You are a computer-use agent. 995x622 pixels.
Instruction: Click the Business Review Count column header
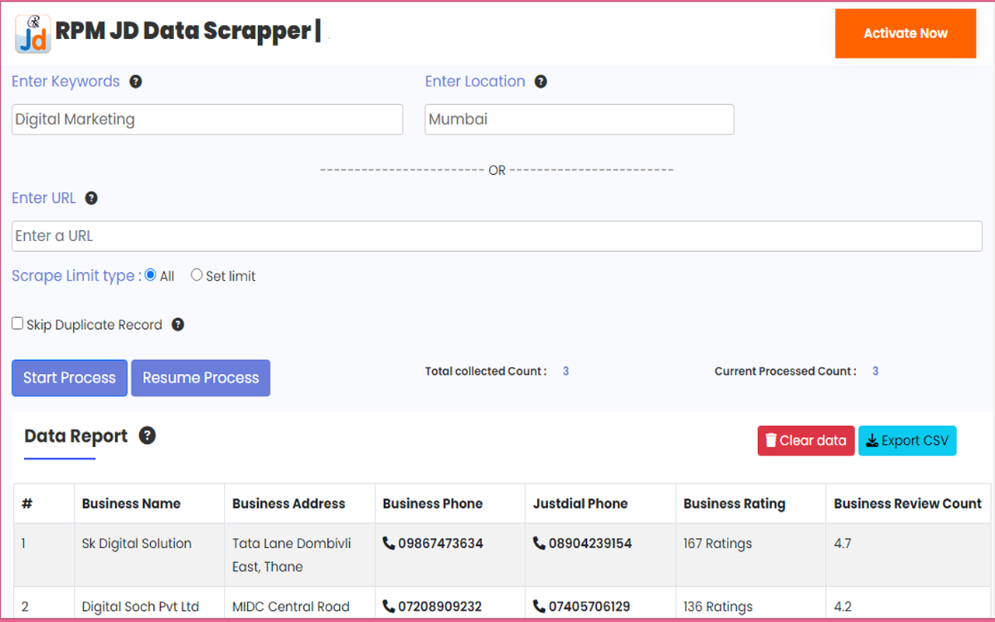click(909, 504)
